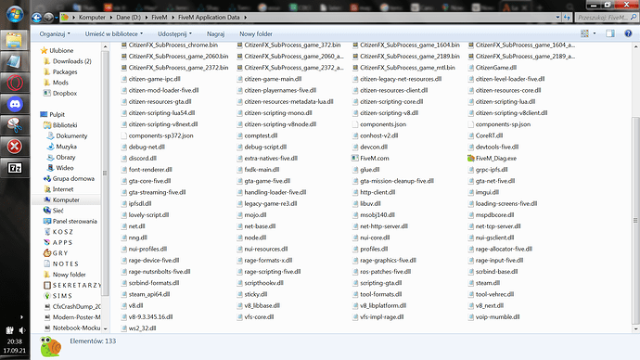Click the taskbar clock showing 20:38
640x360 pixels.
(x=14, y=341)
